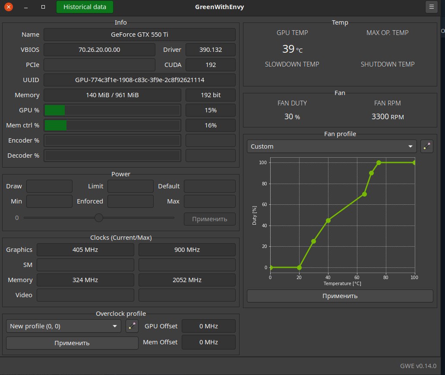This screenshot has height=375, width=445.
Task: Click the 16% memory controller value
Action: coord(210,125)
